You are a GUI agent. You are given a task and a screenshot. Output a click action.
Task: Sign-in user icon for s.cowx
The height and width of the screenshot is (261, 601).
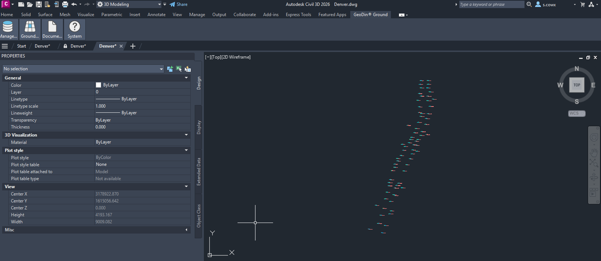[538, 4]
